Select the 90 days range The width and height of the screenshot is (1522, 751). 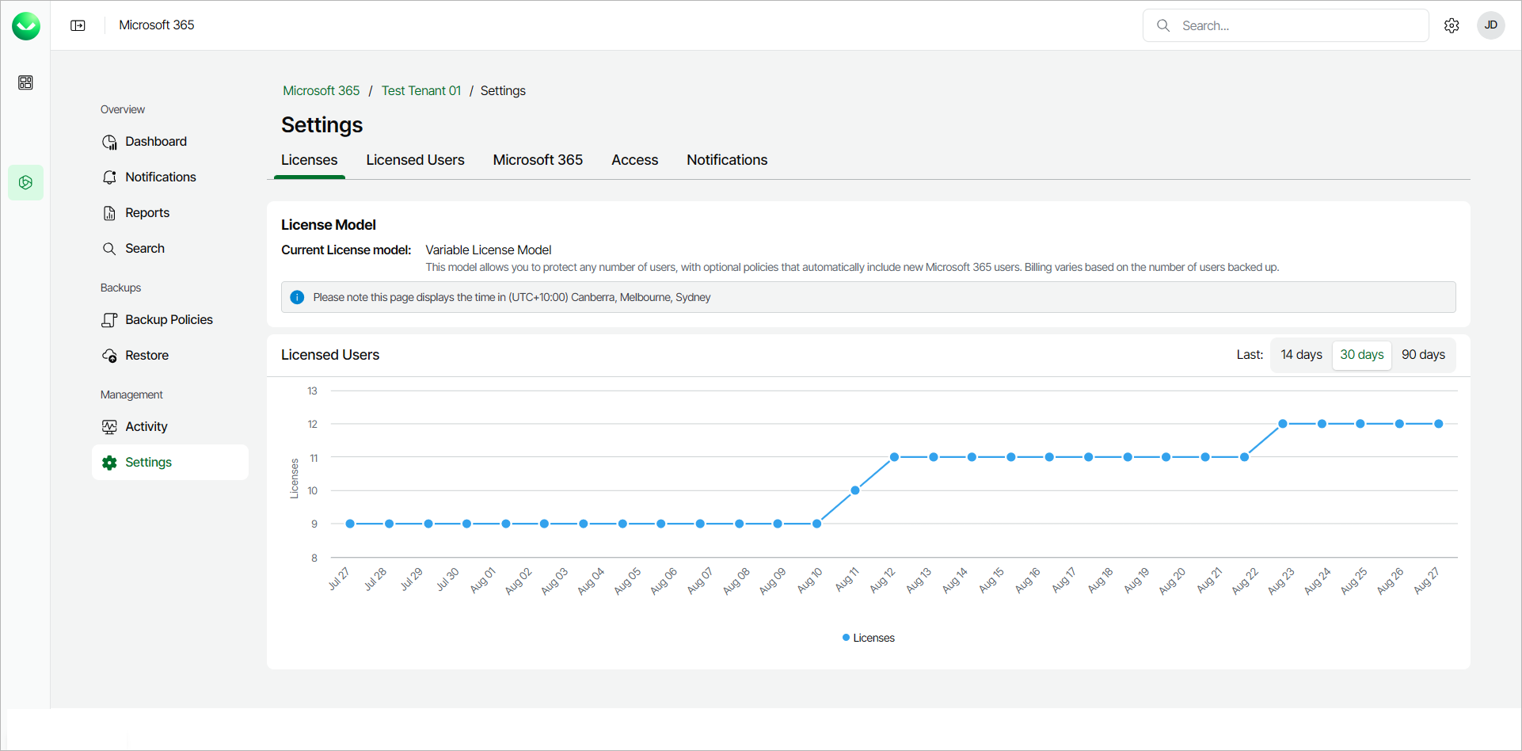pyautogui.click(x=1423, y=355)
